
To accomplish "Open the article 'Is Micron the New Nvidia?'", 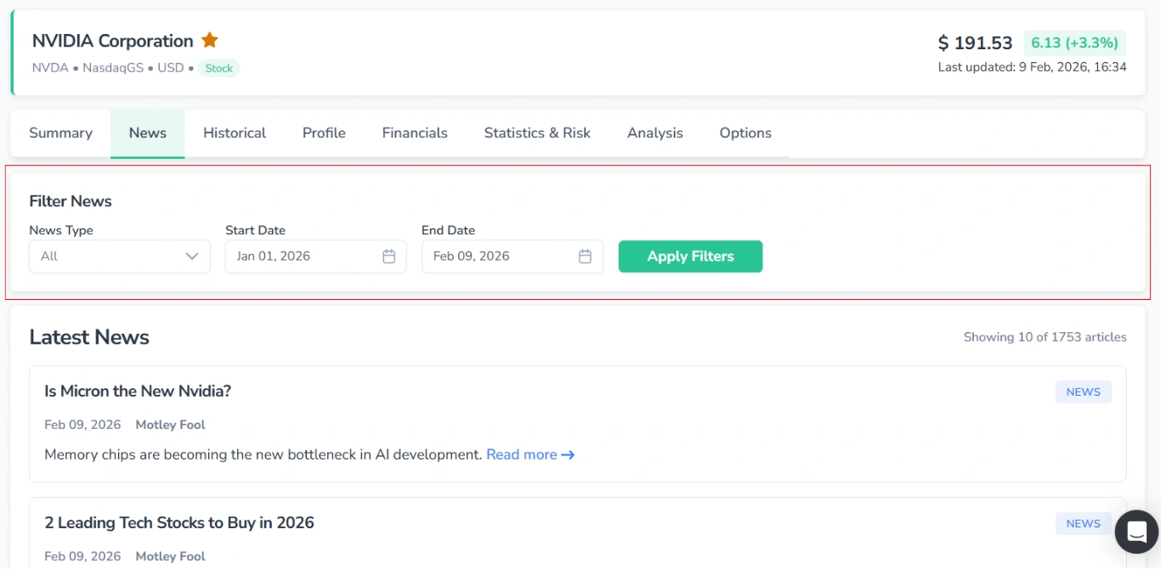I will [x=138, y=392].
